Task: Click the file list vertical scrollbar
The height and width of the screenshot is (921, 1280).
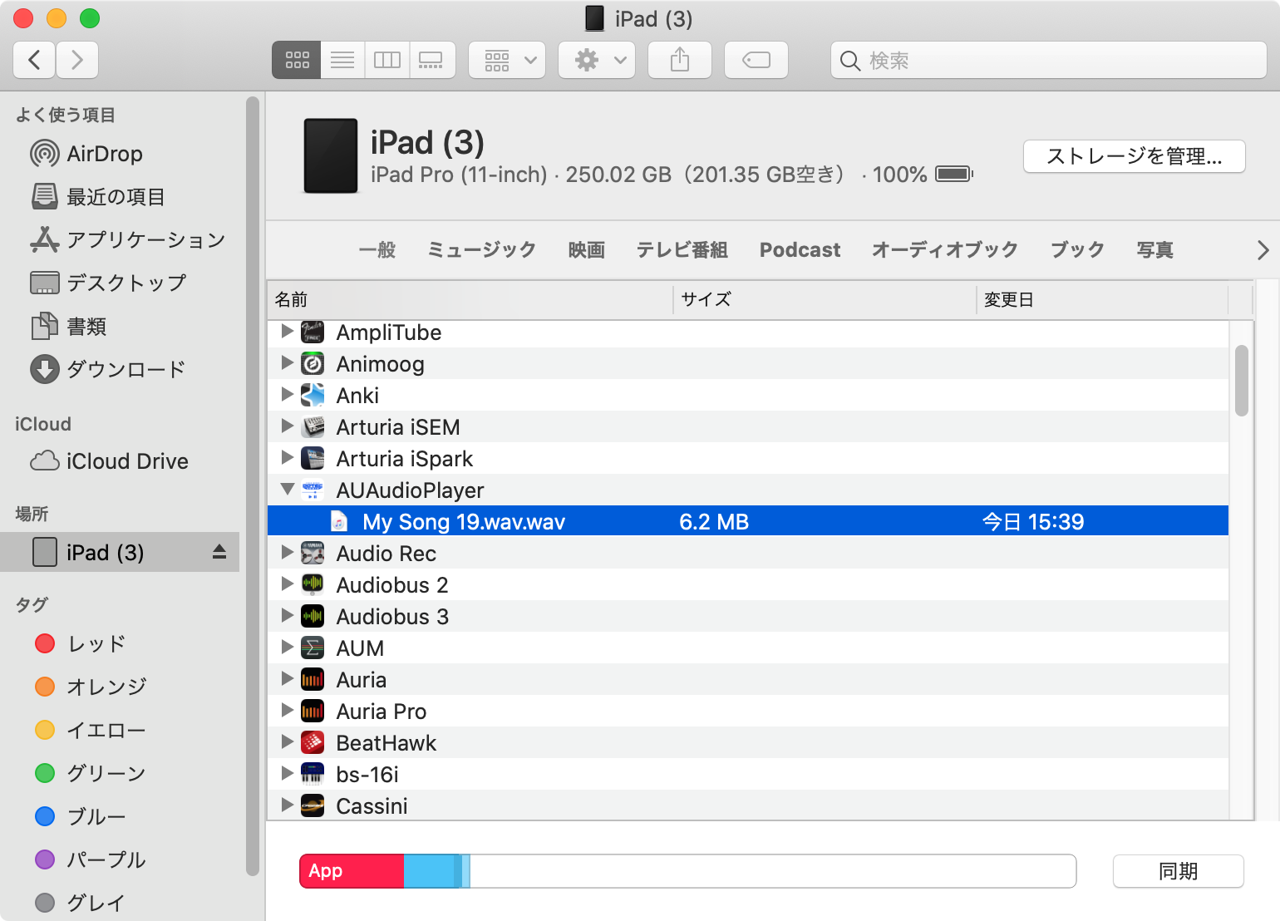Action: click(x=1242, y=380)
